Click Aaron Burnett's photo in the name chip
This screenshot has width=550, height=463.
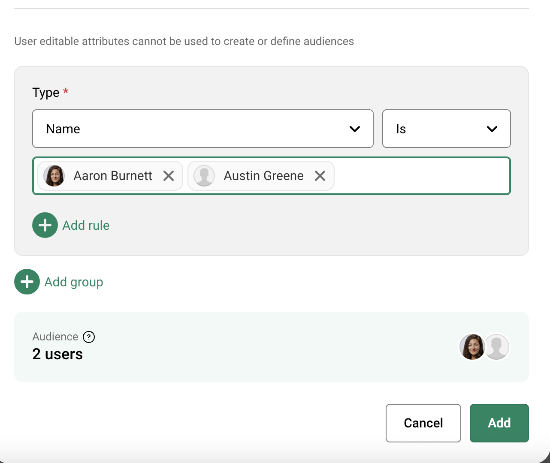(54, 176)
